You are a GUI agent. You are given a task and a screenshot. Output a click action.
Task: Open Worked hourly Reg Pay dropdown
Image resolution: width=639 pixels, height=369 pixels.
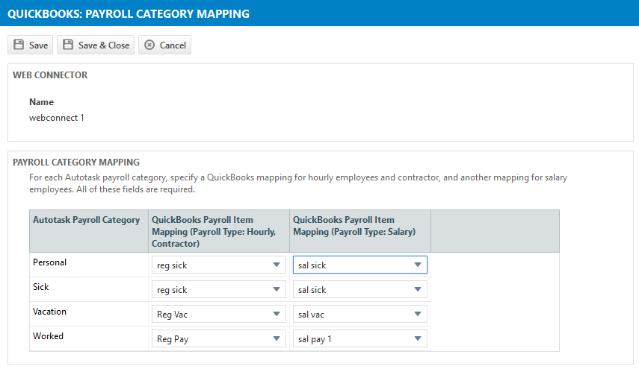point(219,338)
